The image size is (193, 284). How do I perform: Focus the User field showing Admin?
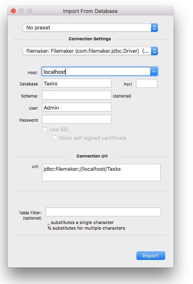coord(77,108)
